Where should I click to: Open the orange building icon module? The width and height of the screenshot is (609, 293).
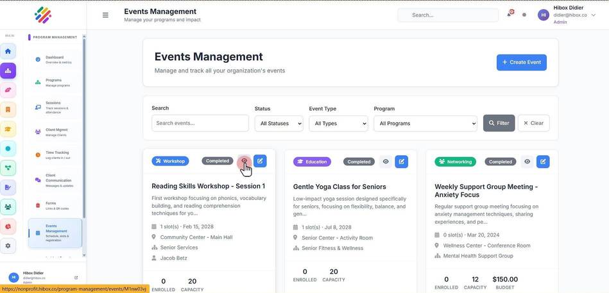(8, 110)
